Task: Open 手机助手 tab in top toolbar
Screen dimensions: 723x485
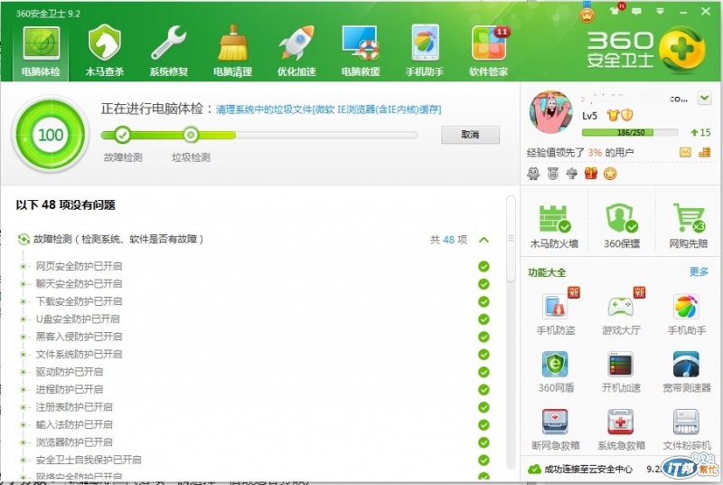Action: (x=424, y=51)
